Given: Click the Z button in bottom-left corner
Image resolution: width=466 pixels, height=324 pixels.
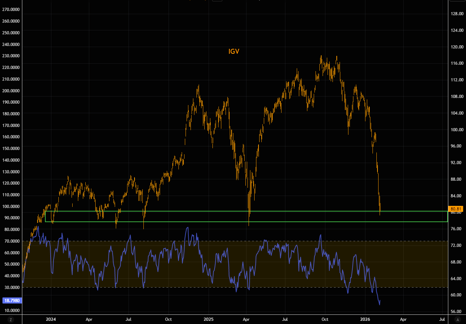Looking at the screenshot, I should pyautogui.click(x=11, y=320).
